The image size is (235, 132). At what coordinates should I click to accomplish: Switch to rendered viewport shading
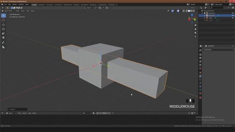(x=194, y=11)
